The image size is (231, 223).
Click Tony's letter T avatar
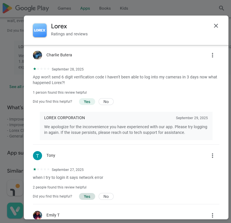(x=38, y=156)
